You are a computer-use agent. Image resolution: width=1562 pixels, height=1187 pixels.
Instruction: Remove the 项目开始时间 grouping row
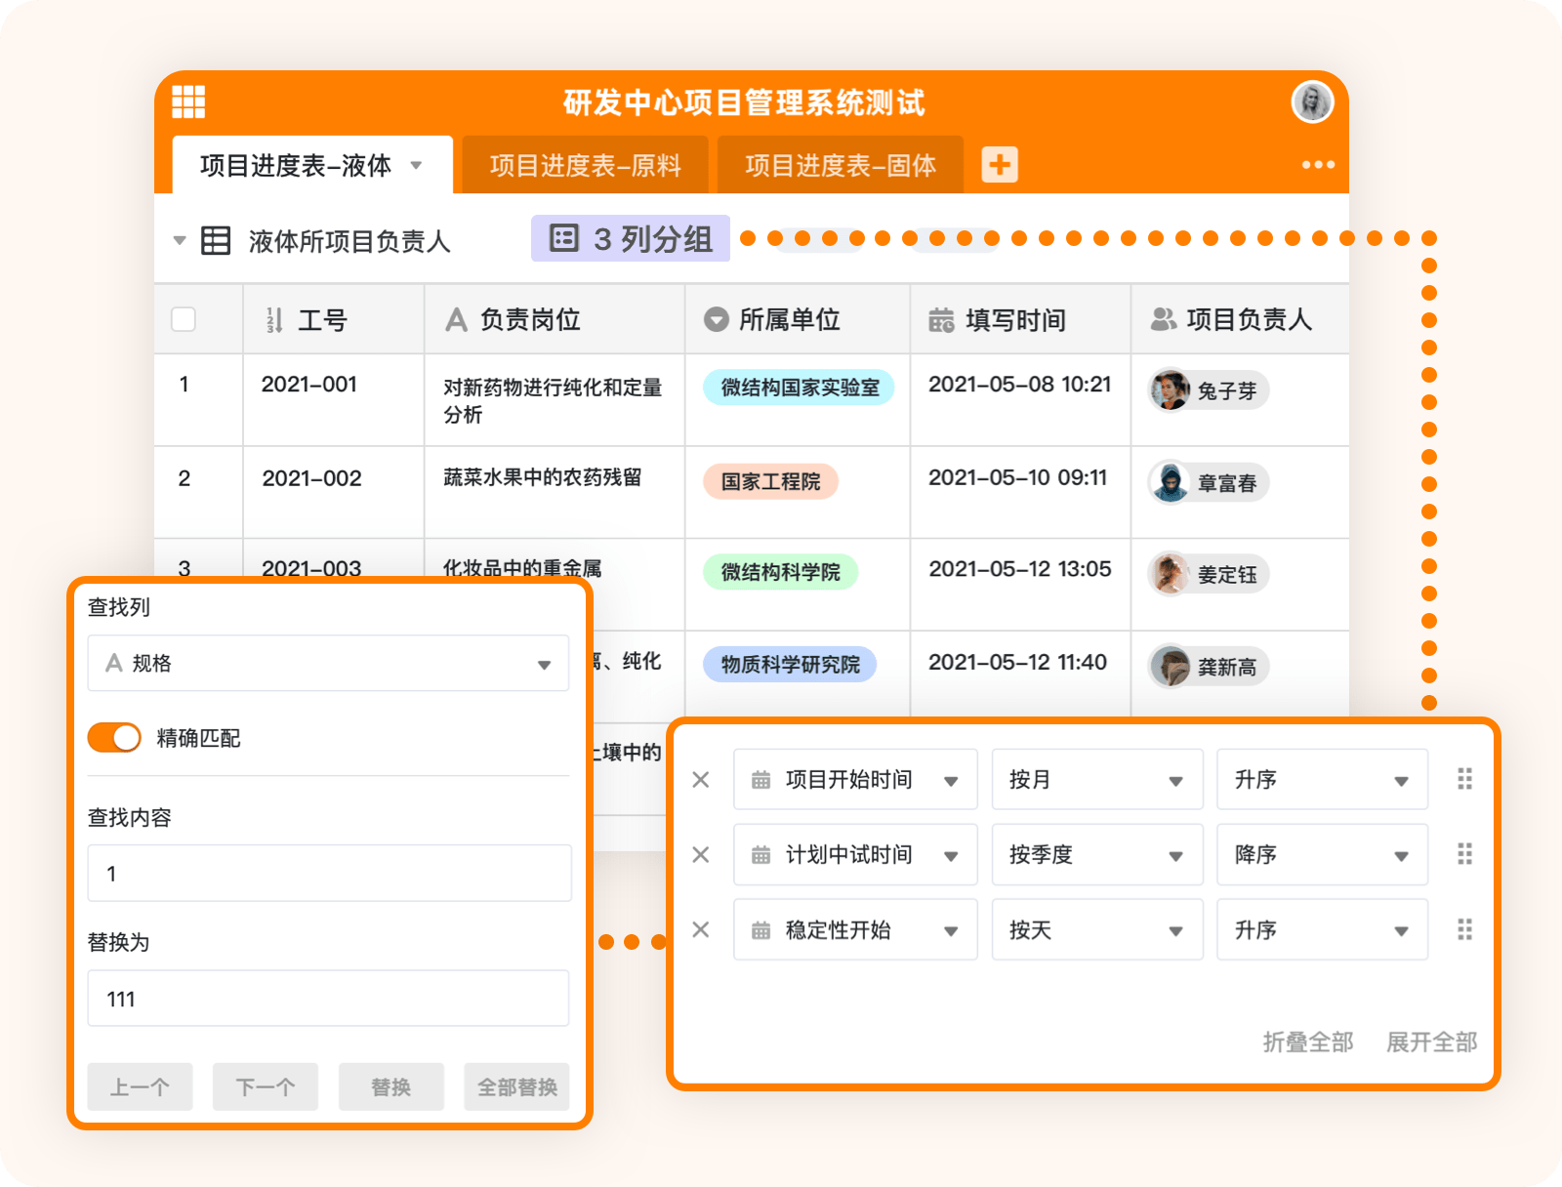701,780
